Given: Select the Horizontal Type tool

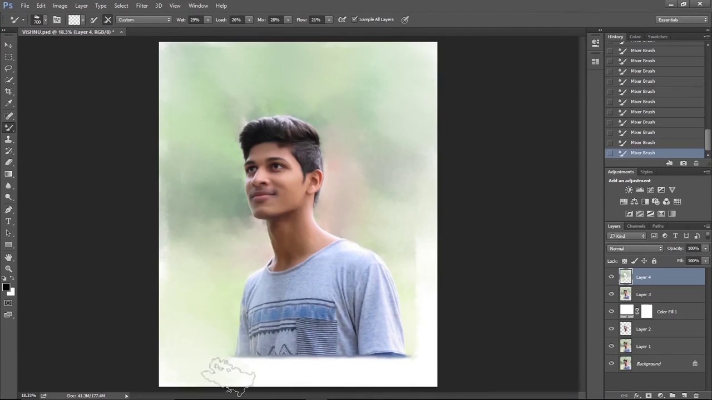Looking at the screenshot, I should (x=8, y=221).
